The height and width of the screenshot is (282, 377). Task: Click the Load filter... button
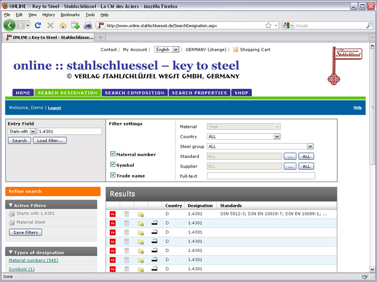(50, 141)
